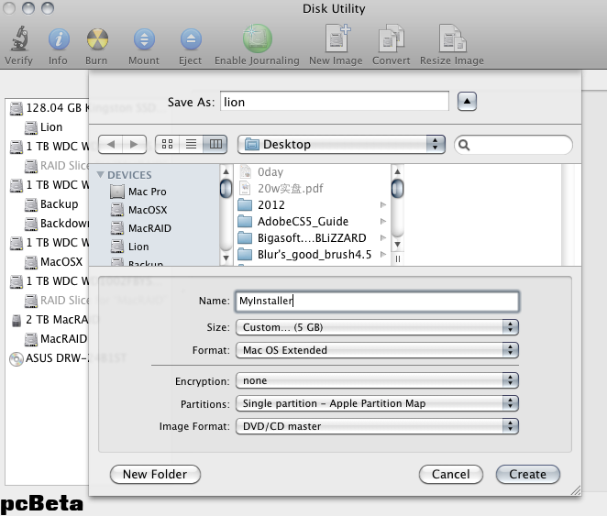The width and height of the screenshot is (607, 516).
Task: Click the Convert toolbar icon
Action: [391, 38]
